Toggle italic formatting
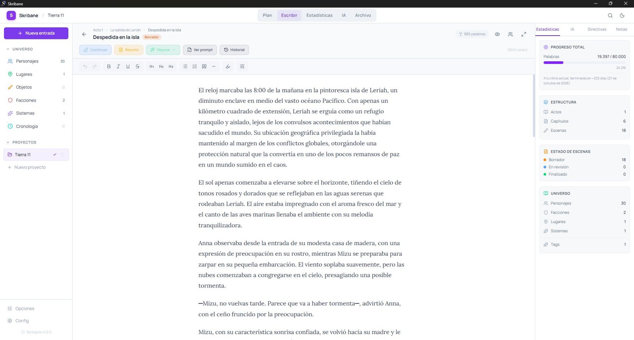 click(x=118, y=66)
